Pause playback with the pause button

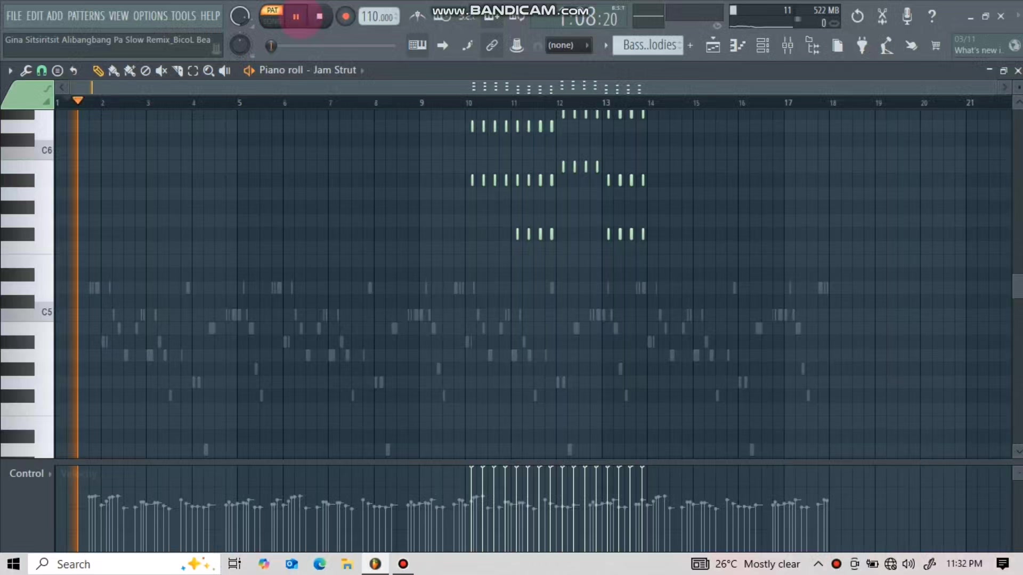click(x=296, y=17)
